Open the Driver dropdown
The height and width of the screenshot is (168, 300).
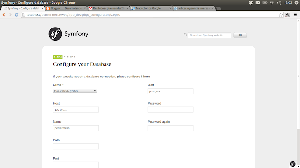pos(75,91)
